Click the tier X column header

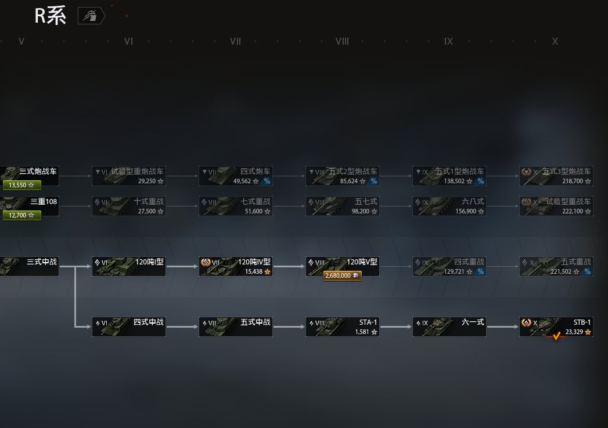[x=555, y=41]
